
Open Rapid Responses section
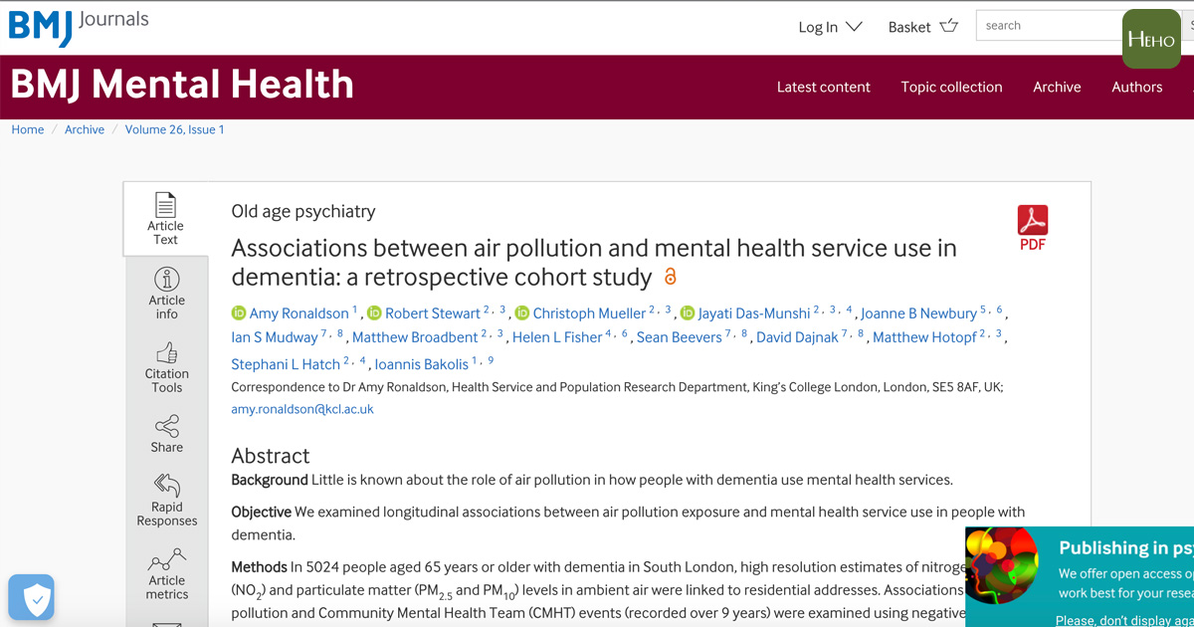[167, 500]
